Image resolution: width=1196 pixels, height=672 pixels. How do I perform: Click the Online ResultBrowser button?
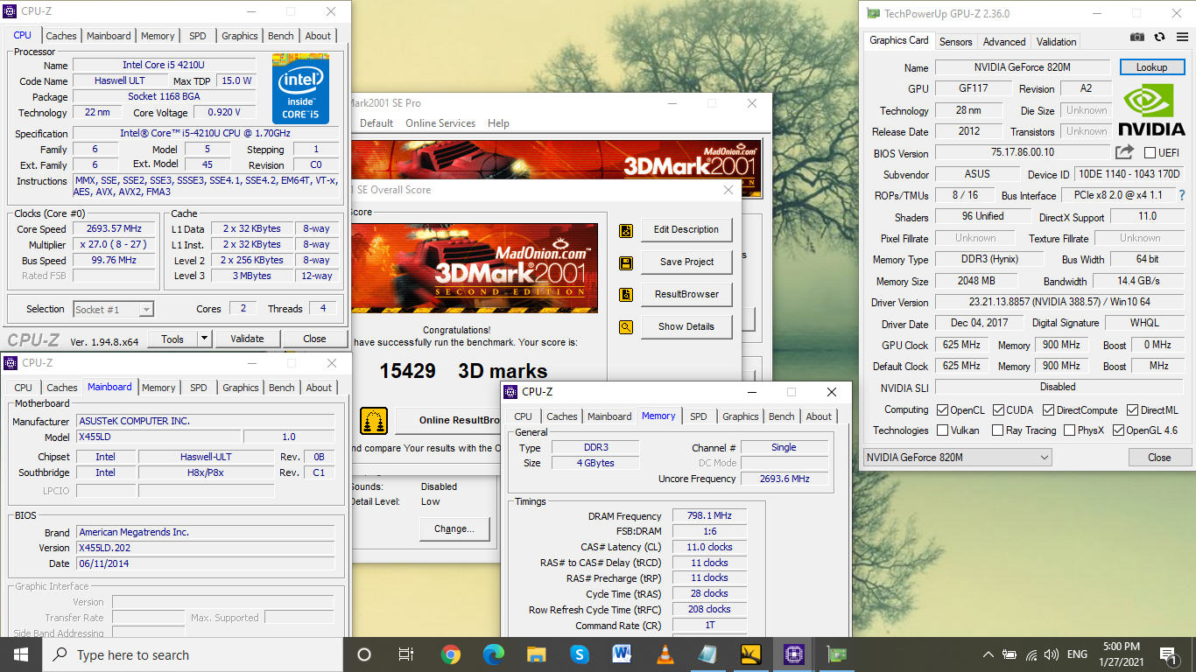tap(449, 420)
